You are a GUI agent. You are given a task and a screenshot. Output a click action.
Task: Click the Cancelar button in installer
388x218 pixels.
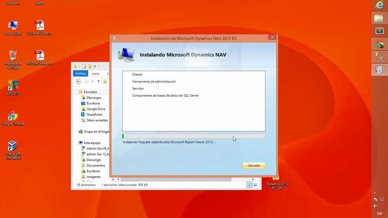(x=253, y=165)
